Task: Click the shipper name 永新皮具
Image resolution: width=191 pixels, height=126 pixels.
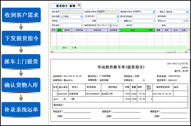Action: [74, 94]
